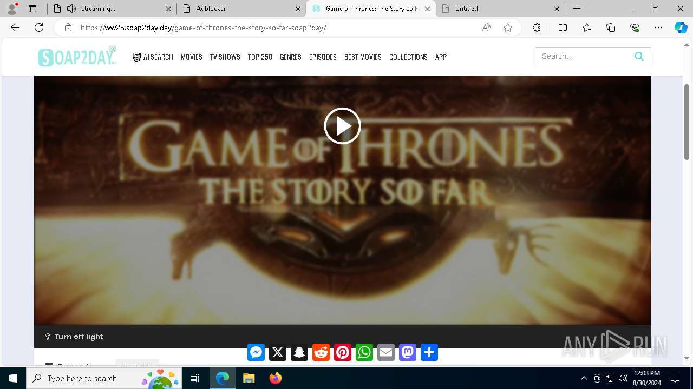Switch to the Untitled tab
693x389 pixels.
[x=500, y=9]
